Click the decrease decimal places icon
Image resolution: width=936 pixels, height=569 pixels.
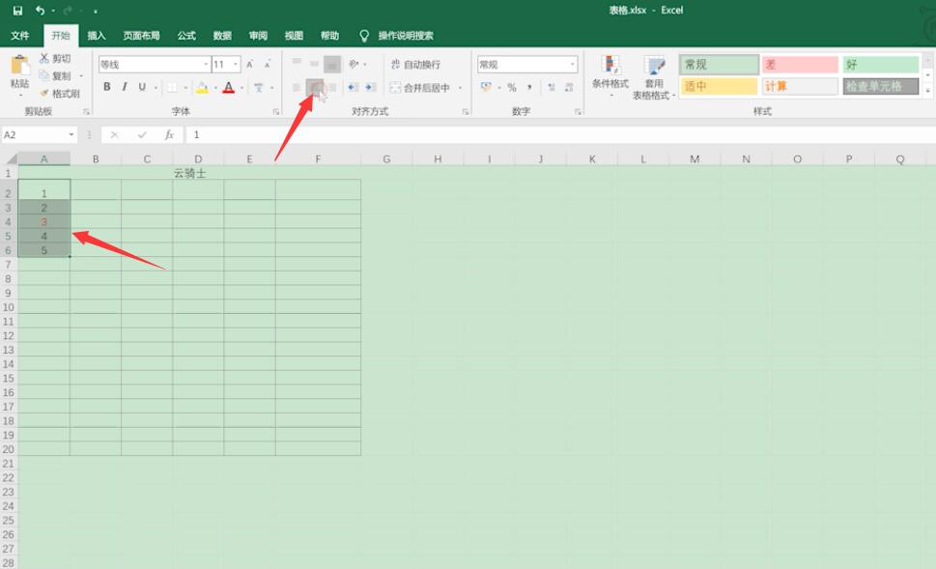pyautogui.click(x=569, y=88)
